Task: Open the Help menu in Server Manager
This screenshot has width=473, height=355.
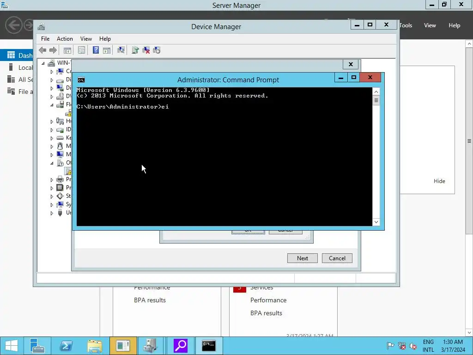Action: tap(455, 25)
